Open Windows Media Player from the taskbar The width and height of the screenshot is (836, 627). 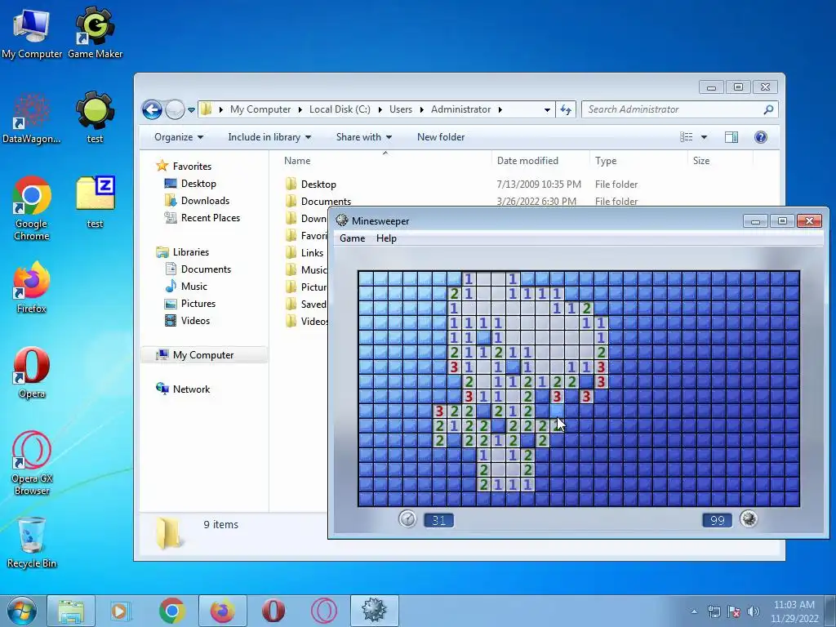[121, 611]
